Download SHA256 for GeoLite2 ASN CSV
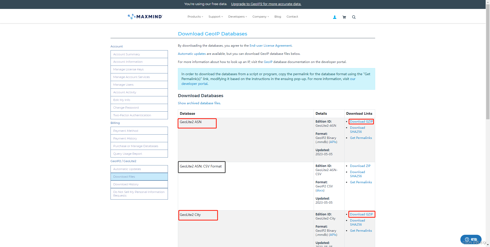The height and width of the screenshot is (247, 490). (357, 174)
